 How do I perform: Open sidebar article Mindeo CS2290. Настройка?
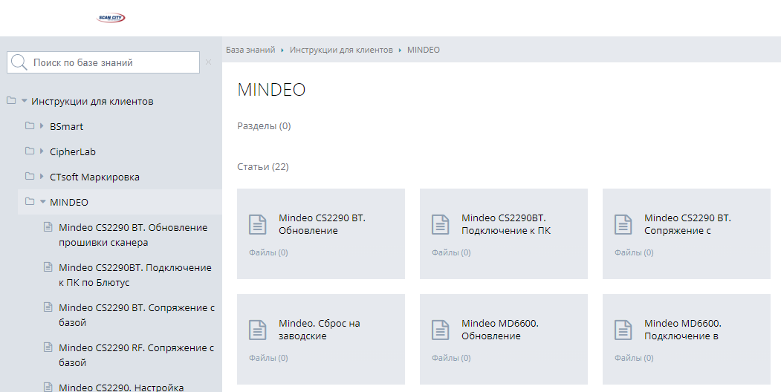[121, 387]
